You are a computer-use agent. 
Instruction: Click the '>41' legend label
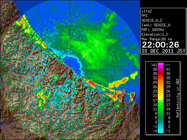click(154, 65)
